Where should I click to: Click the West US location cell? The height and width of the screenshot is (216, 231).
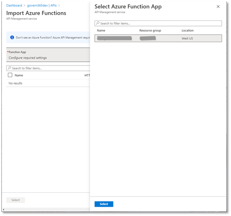187,39
